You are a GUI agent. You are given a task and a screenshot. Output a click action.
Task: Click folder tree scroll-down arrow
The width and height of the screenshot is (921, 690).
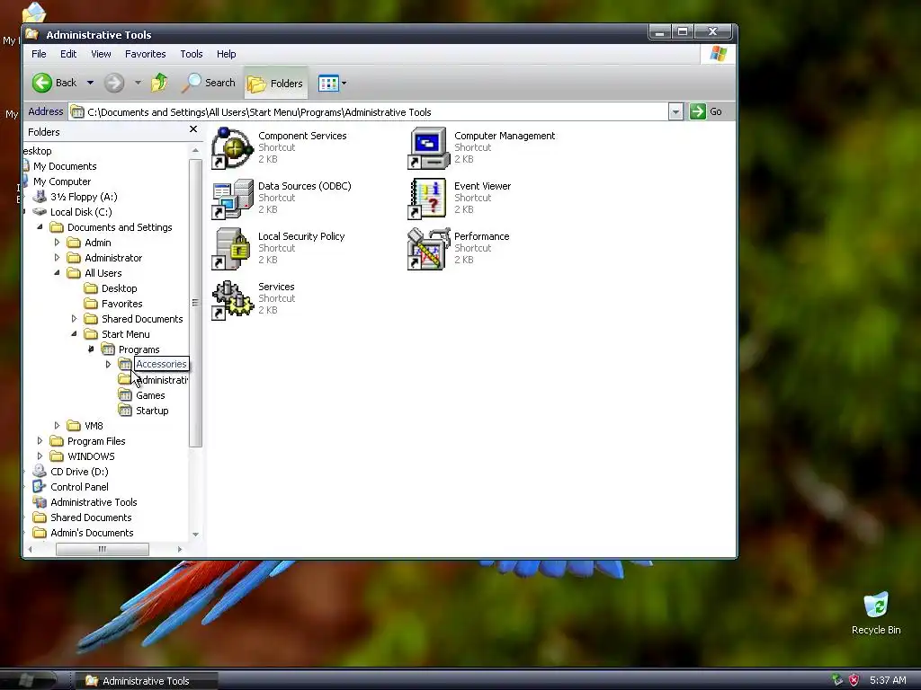click(195, 535)
